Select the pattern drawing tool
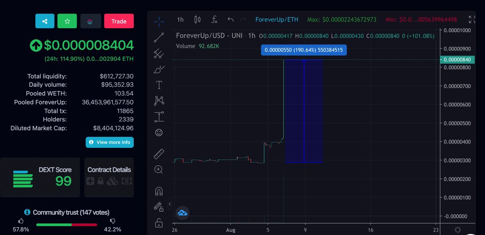This screenshot has height=235, width=485. (159, 100)
